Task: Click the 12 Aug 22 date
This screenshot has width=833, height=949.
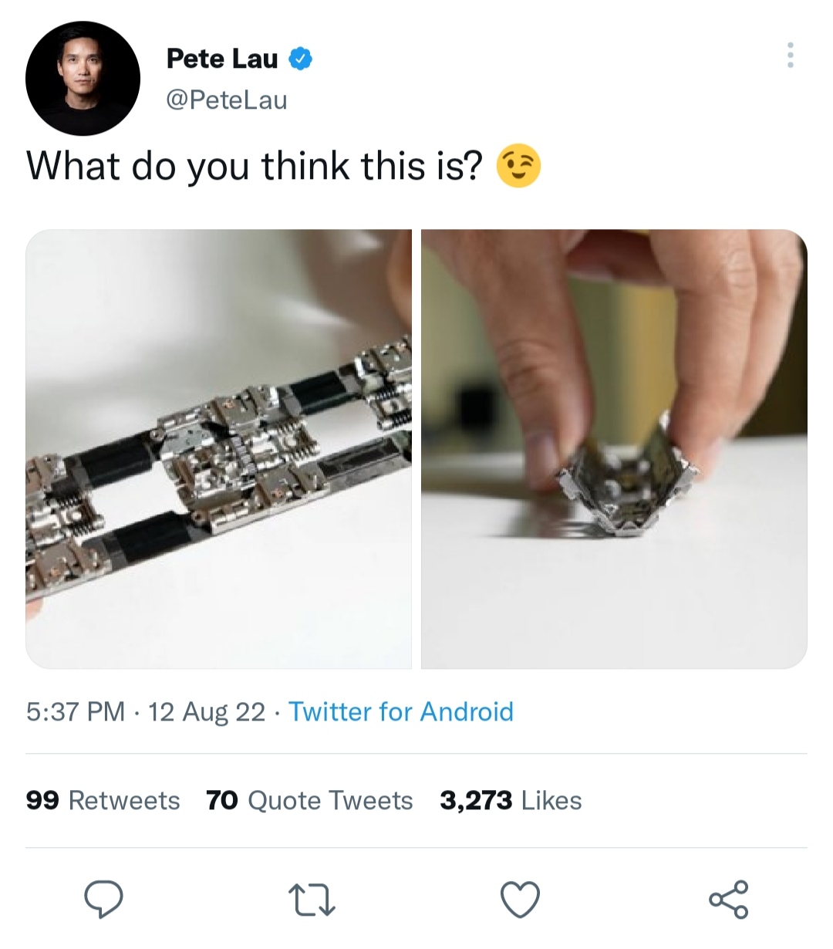Action: pos(206,711)
